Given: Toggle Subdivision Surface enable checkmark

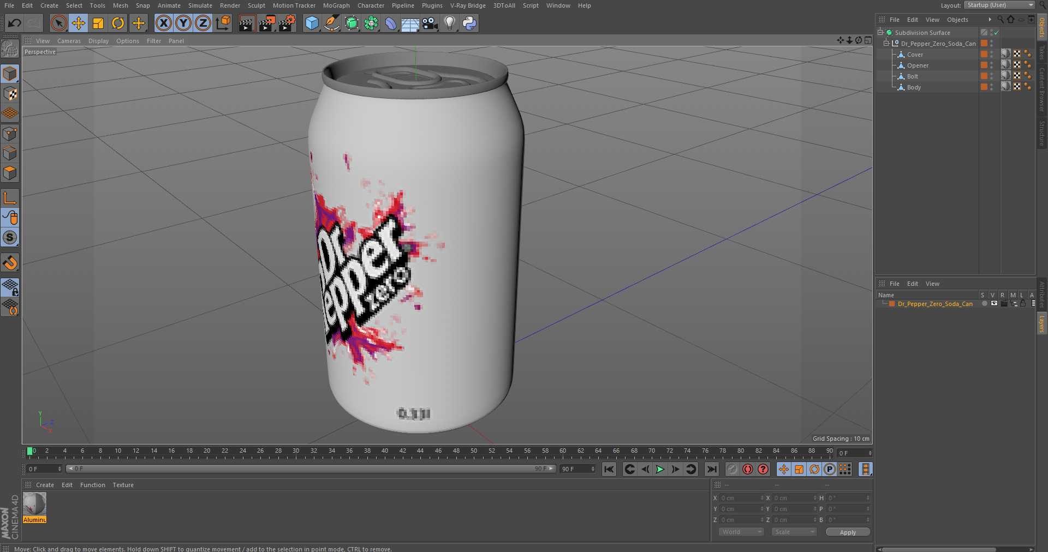Looking at the screenshot, I should (x=996, y=33).
